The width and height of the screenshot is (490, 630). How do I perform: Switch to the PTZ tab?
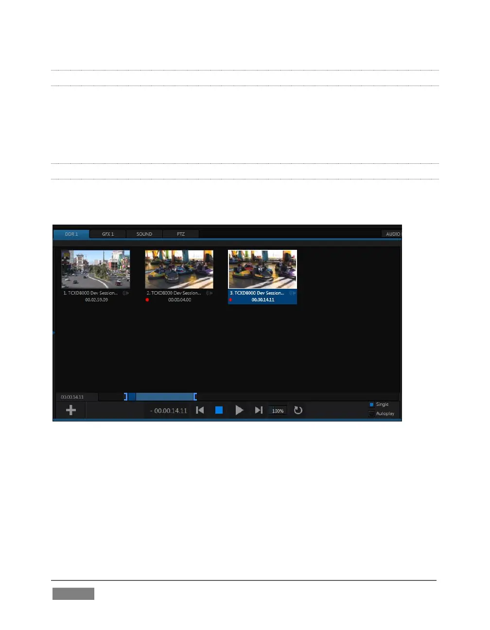pyautogui.click(x=181, y=234)
